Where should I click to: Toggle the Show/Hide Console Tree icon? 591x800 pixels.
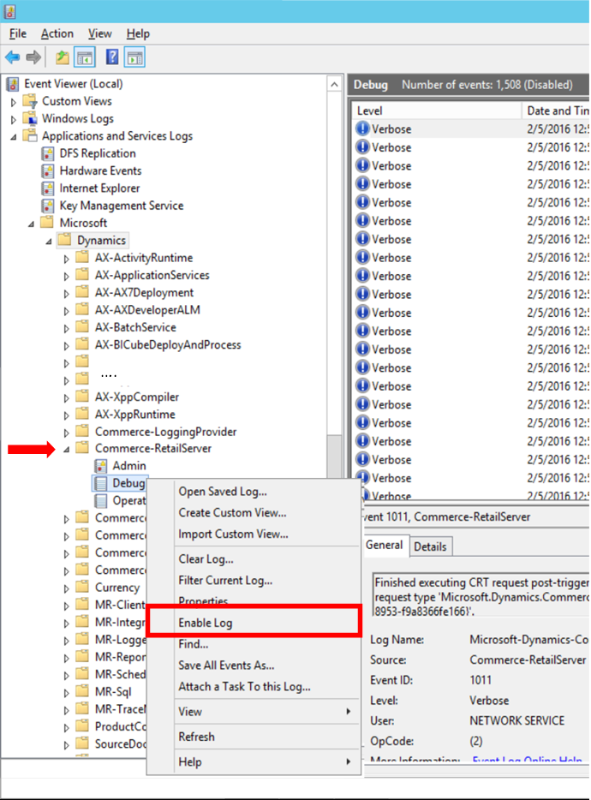pyautogui.click(x=85, y=57)
